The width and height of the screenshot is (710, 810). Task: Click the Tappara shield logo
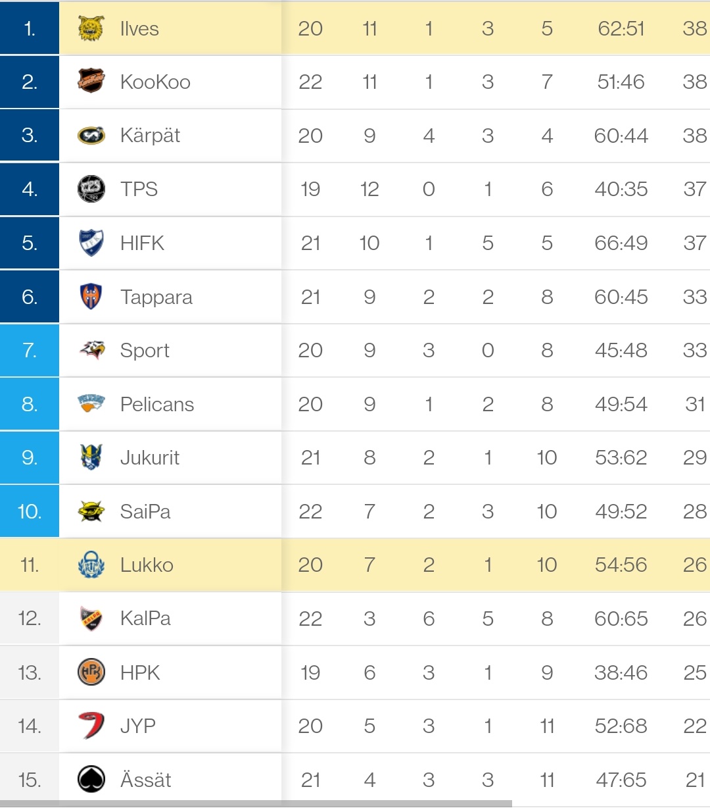(x=91, y=297)
